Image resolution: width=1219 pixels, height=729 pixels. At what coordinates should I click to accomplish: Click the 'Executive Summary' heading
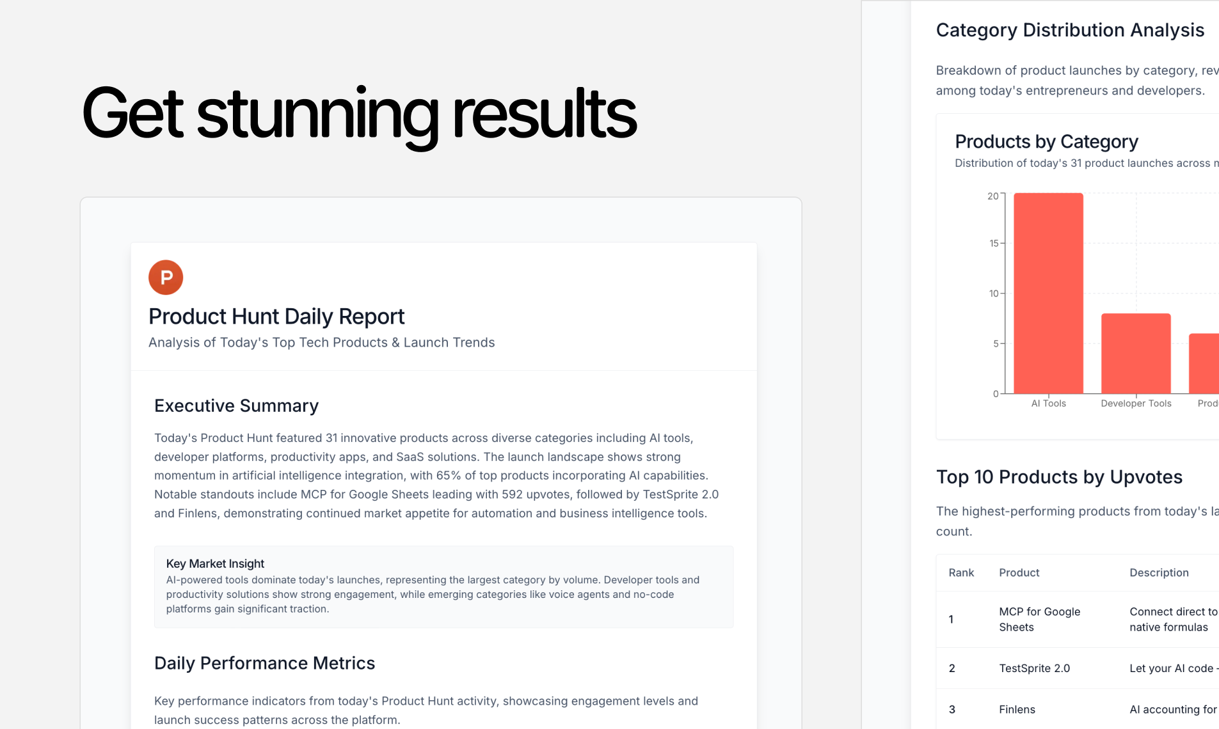(236, 405)
